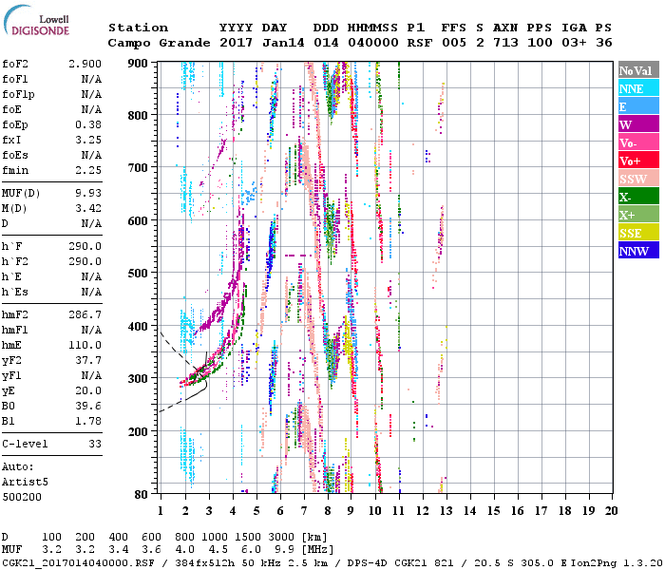
Task: Click the Campo Grande station name
Action: pos(159,43)
